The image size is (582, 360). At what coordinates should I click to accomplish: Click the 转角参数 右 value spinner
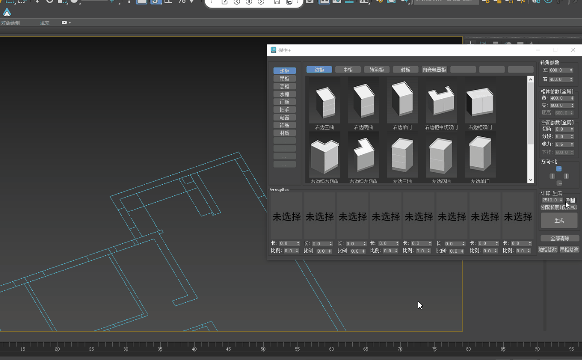[x=571, y=80]
